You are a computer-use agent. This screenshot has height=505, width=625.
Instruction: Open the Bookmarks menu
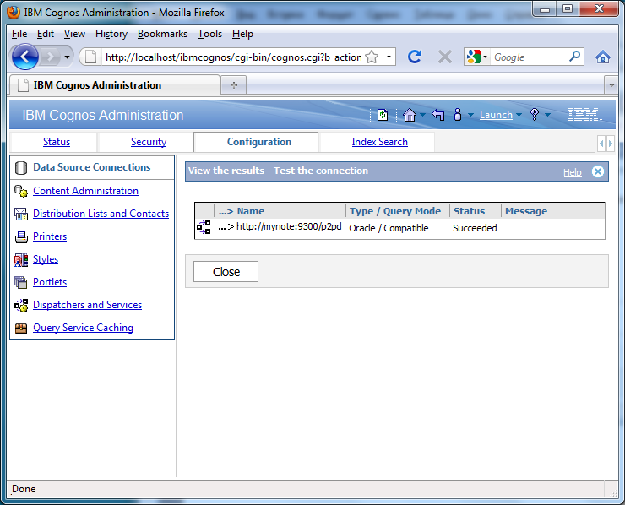coord(162,34)
